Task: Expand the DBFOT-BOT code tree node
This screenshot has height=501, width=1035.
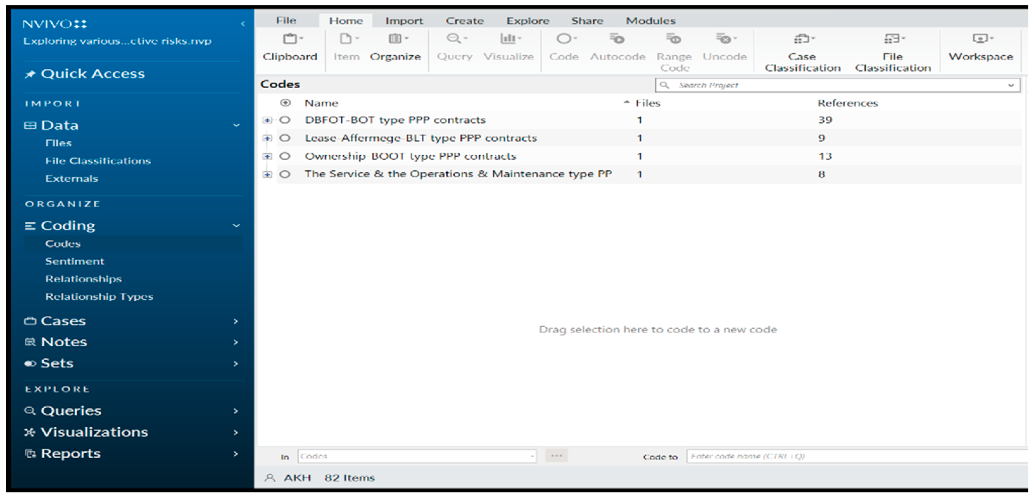Action: pyautogui.click(x=267, y=120)
